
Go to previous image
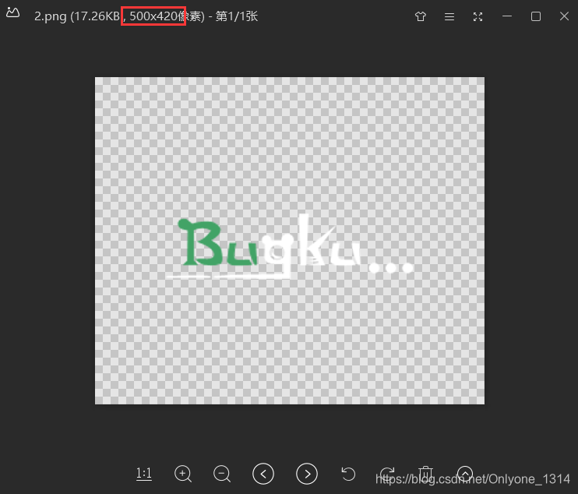point(263,474)
